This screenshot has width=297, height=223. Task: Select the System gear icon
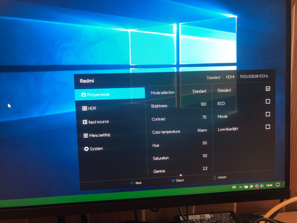tap(86, 149)
